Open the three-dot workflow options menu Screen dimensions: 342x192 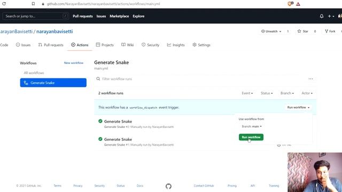pos(310,79)
